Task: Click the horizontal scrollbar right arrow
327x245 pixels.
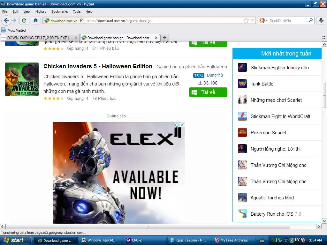Action: tap(319, 226)
